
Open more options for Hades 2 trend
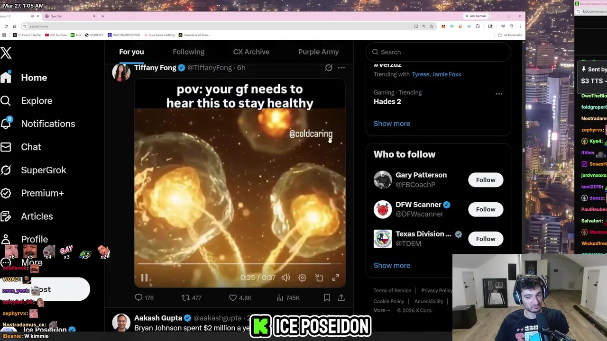[x=499, y=94]
